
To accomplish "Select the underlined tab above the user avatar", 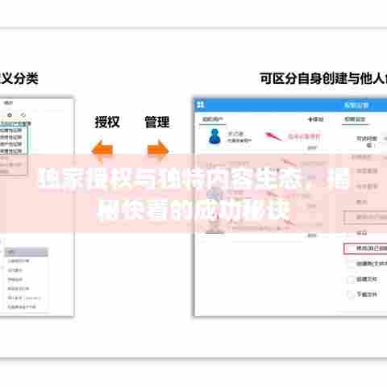I will [x=212, y=119].
